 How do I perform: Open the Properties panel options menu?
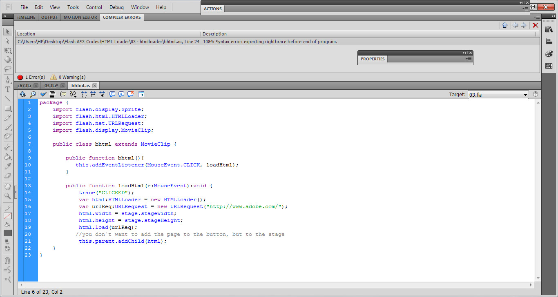[x=469, y=59]
